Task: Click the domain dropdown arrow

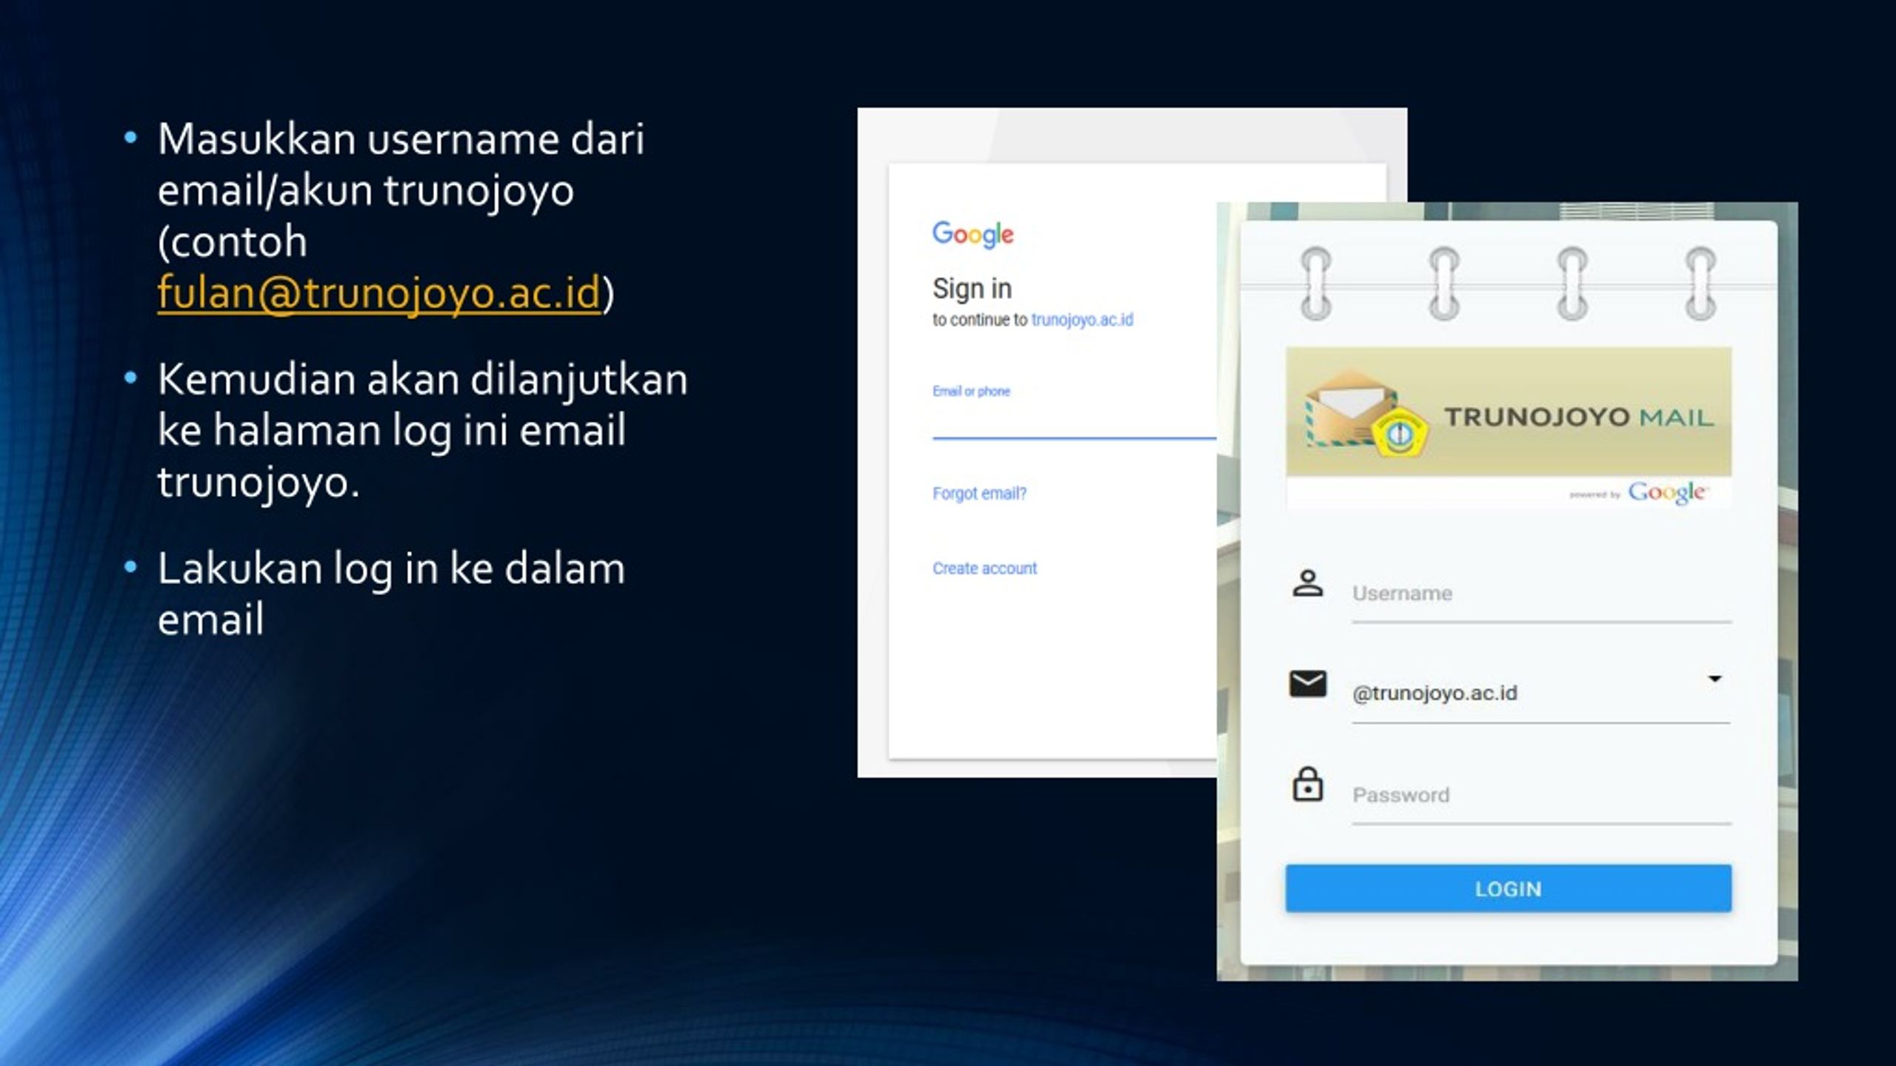Action: coord(1715,679)
